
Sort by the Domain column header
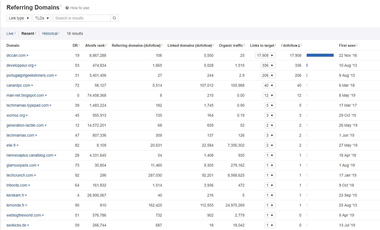(x=13, y=46)
